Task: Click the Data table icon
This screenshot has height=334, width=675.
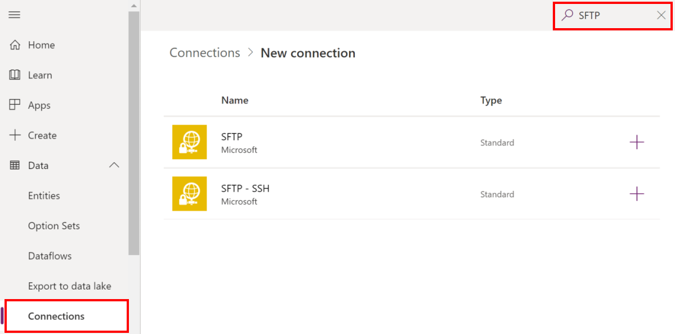Action: [15, 166]
